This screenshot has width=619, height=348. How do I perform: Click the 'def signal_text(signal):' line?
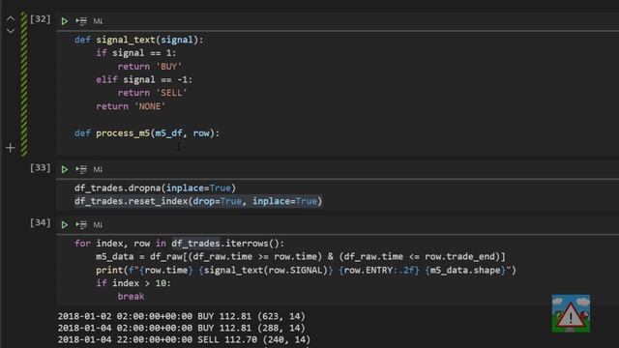(139, 40)
